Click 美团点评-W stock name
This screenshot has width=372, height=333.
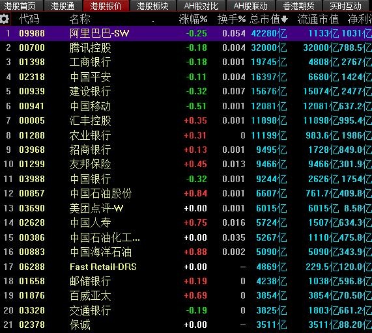coord(96,208)
